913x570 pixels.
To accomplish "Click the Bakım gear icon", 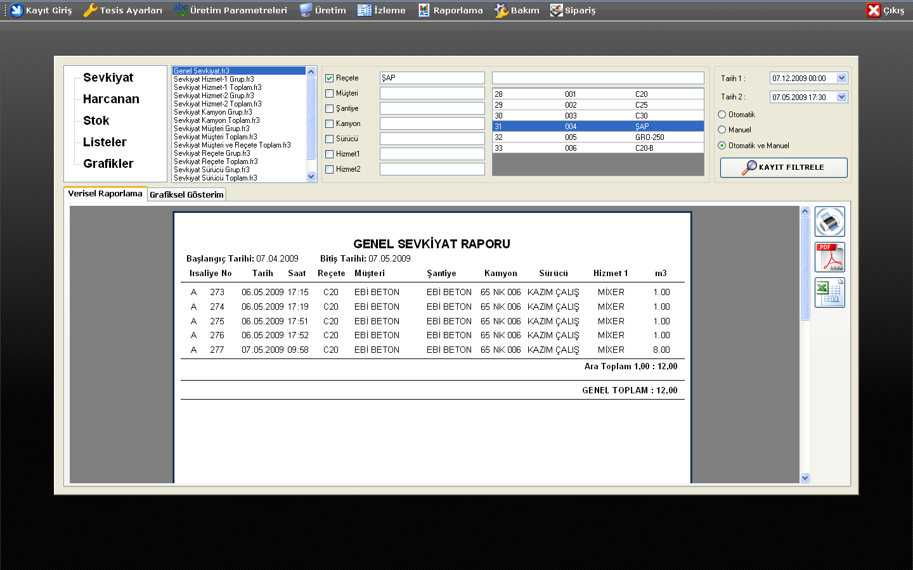I will point(502,10).
